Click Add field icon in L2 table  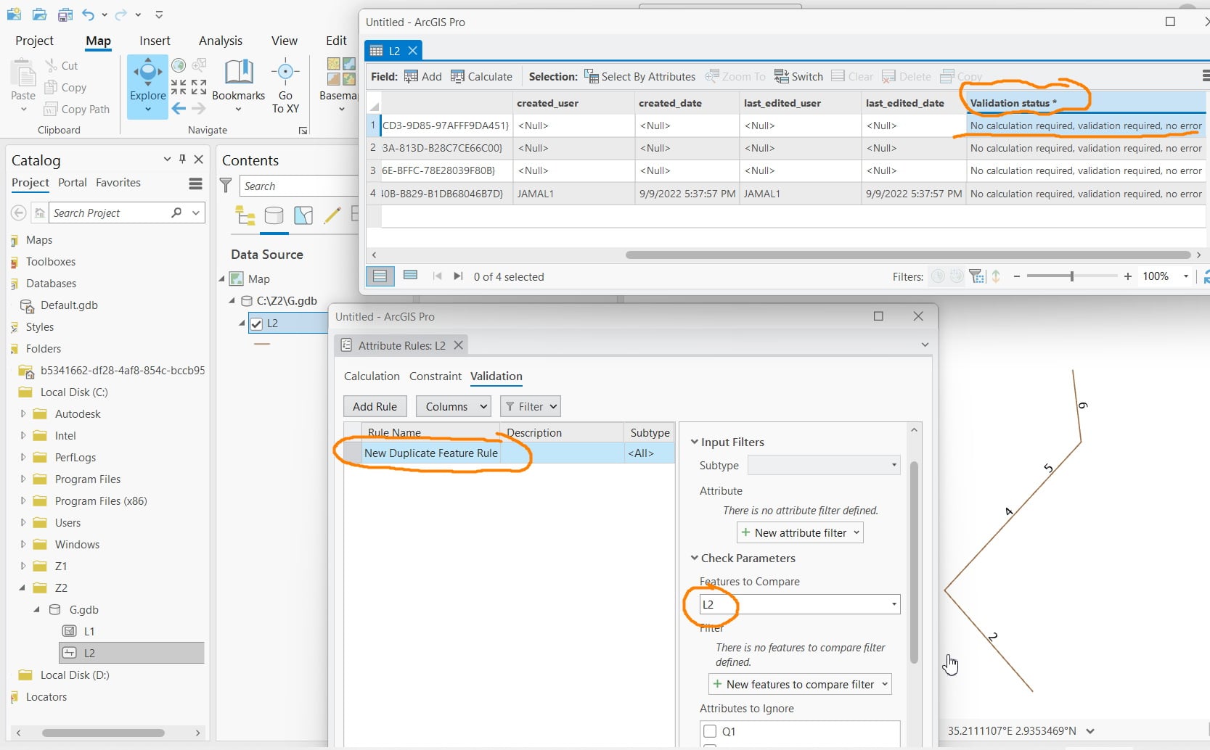(422, 76)
